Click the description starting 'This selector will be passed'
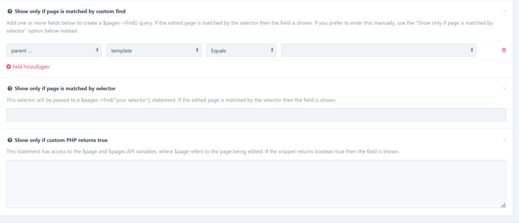The width and height of the screenshot is (519, 223). pyautogui.click(x=171, y=100)
